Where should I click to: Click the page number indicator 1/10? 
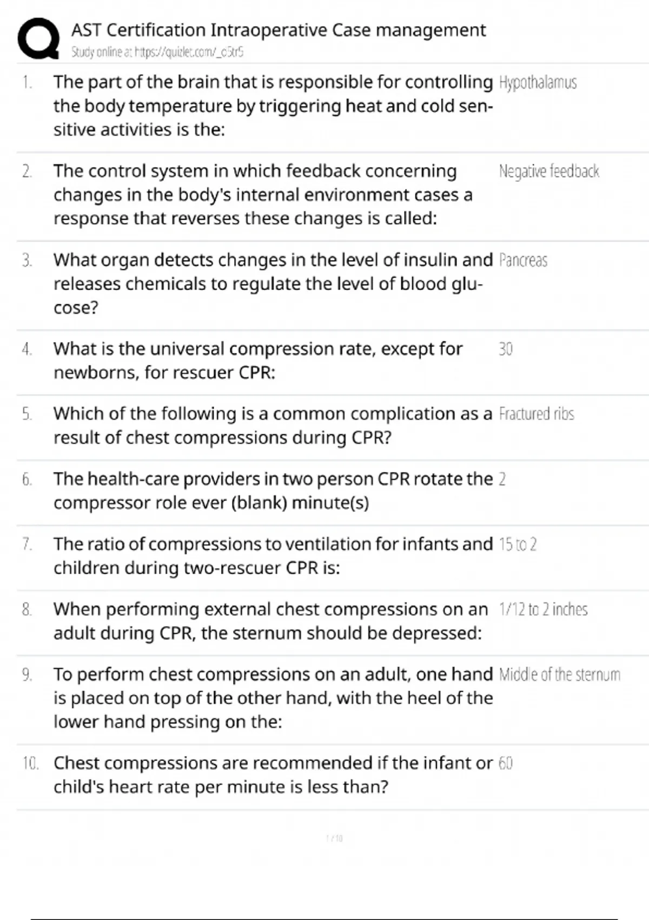point(334,838)
